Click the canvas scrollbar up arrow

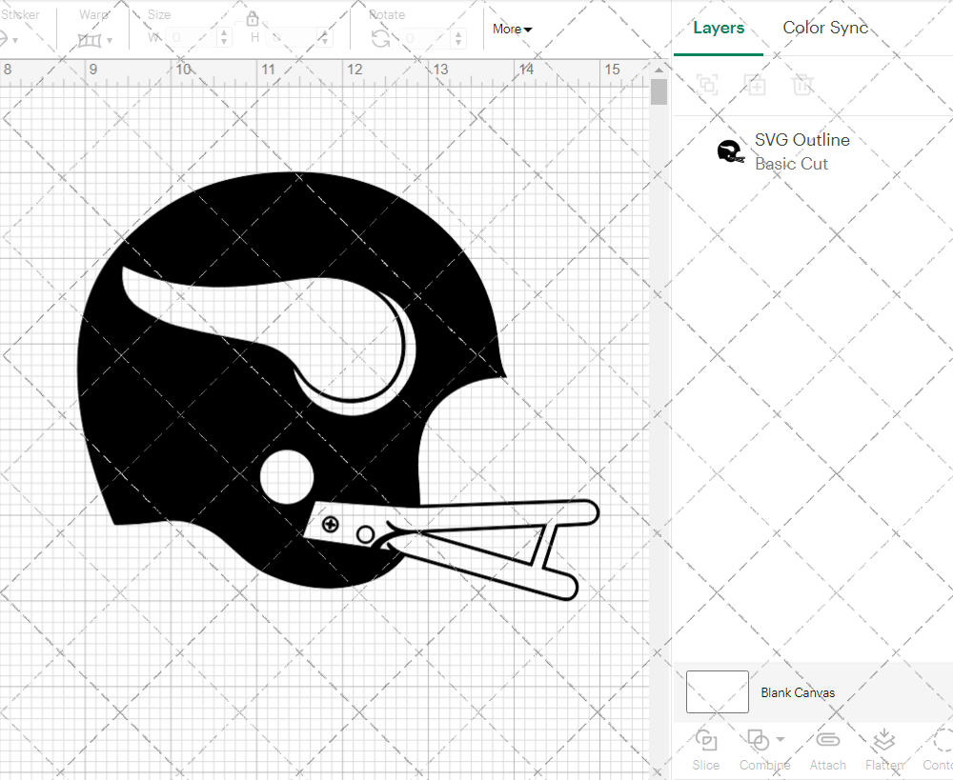659,70
